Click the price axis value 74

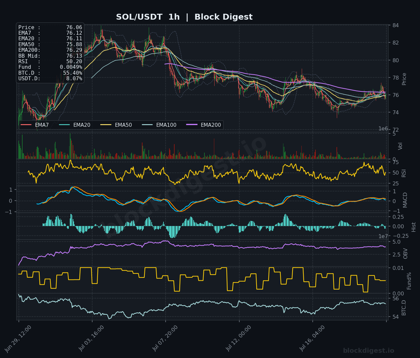[x=395, y=113]
